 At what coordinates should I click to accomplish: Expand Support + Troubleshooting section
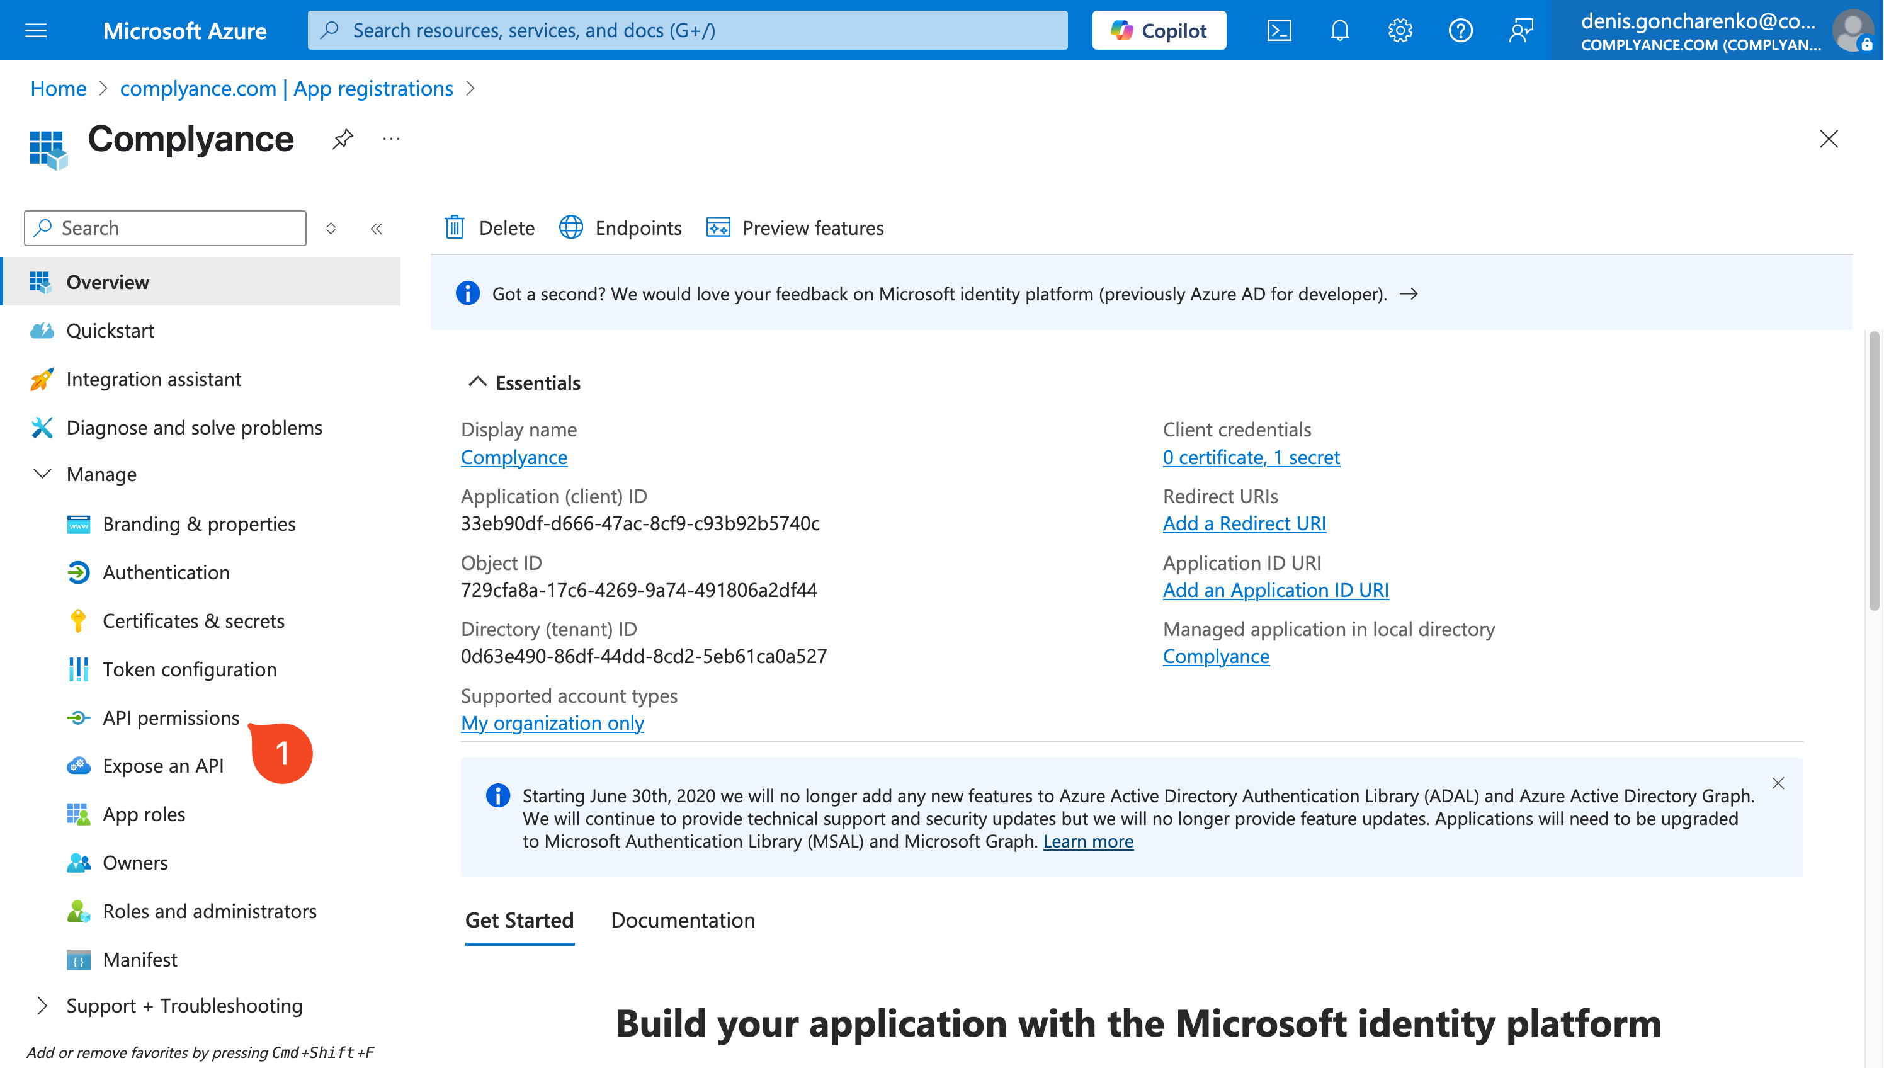pyautogui.click(x=43, y=1006)
